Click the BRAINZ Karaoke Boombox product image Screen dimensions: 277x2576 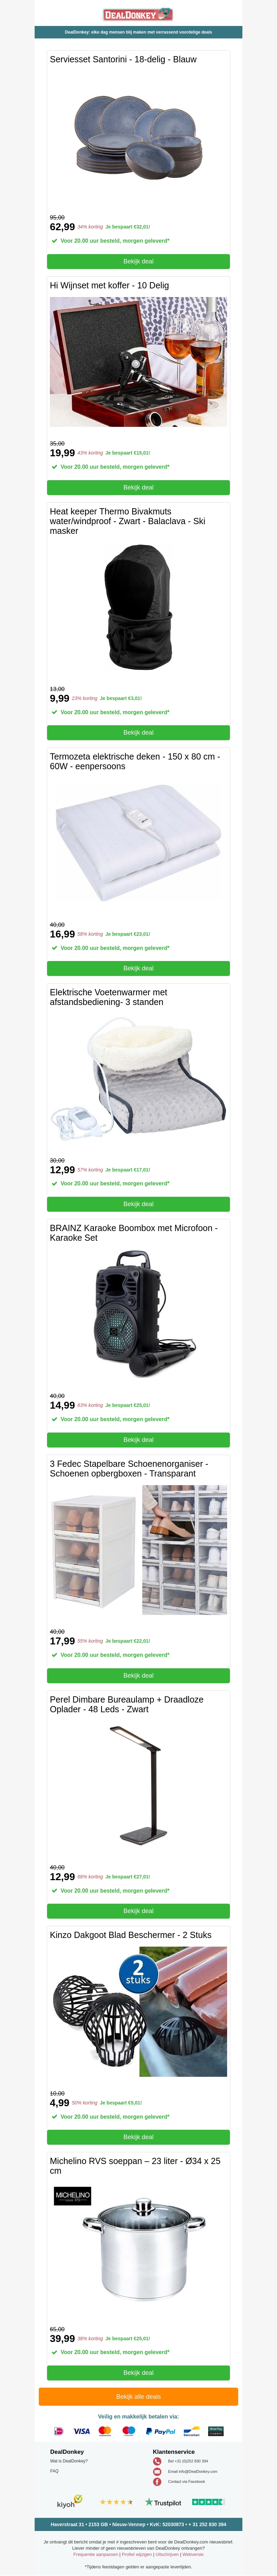click(x=138, y=1315)
